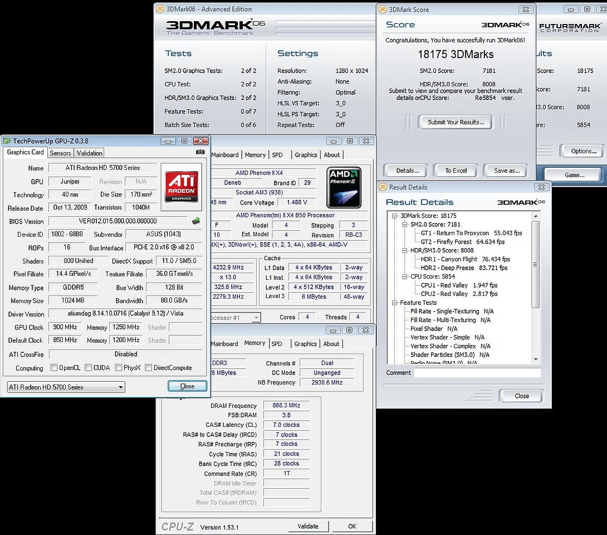607x535 pixels.
Task: Click the 3DMark06 Advanced Edition title icon
Action: (x=160, y=9)
